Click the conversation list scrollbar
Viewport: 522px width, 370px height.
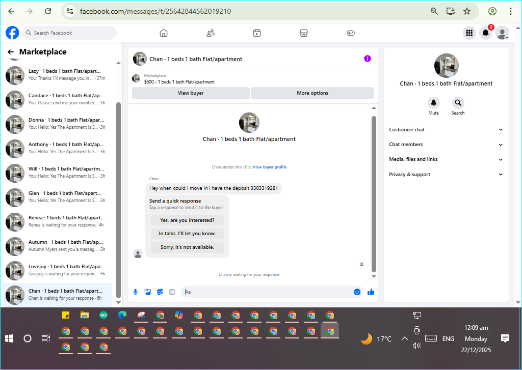tap(118, 200)
